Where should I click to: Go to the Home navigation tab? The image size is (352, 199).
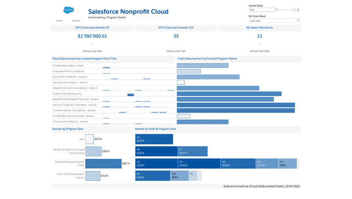[x=59, y=21]
